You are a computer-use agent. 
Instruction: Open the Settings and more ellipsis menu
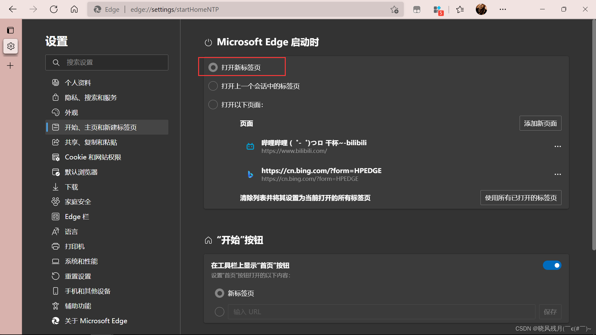pos(503,10)
